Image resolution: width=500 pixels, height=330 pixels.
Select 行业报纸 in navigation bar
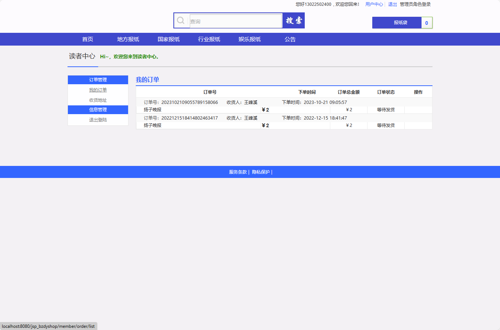tap(209, 39)
